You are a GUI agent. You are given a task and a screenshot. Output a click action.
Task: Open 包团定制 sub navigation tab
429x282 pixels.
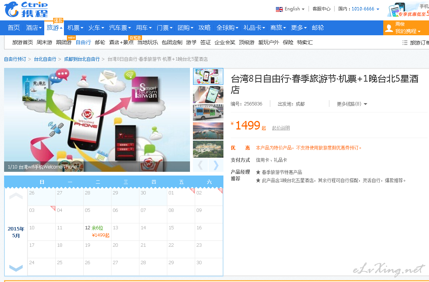point(172,43)
